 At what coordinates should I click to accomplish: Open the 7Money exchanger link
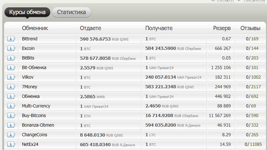click(x=29, y=87)
